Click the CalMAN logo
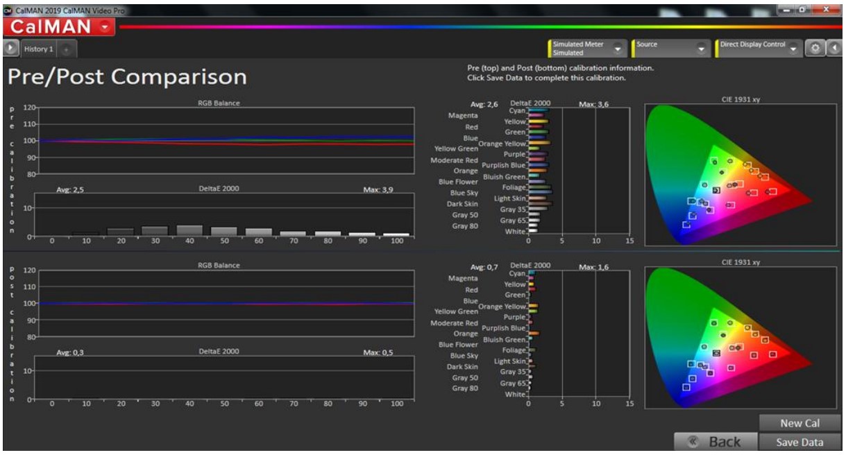Viewport: 846px width, 455px height. click(x=51, y=27)
